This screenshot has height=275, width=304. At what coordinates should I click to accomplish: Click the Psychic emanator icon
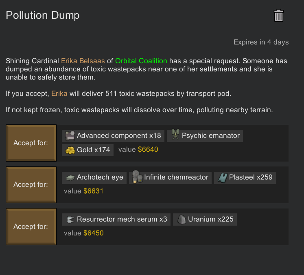pyautogui.click(x=175, y=135)
